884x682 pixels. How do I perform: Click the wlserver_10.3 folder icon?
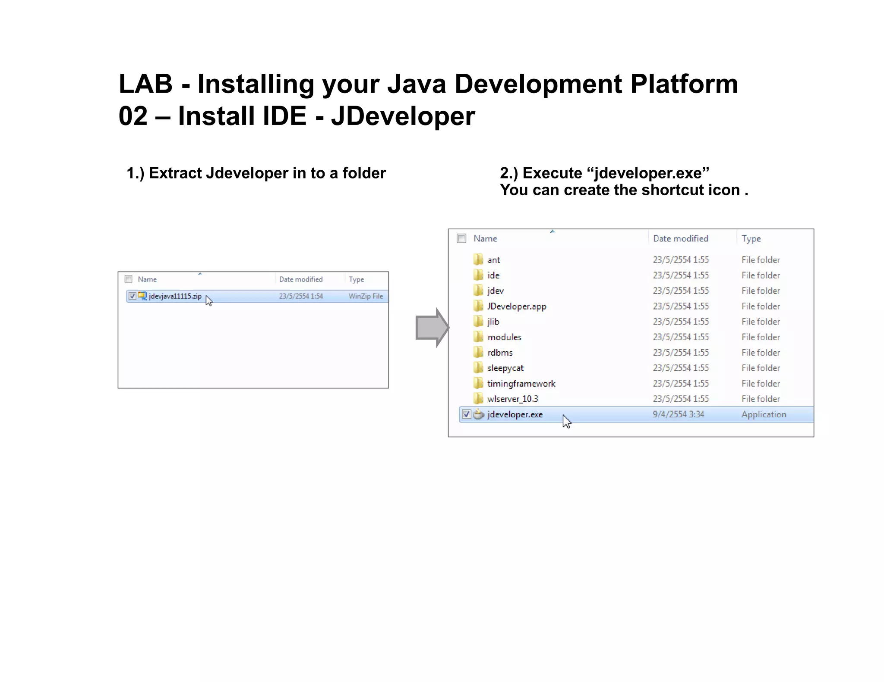(478, 399)
